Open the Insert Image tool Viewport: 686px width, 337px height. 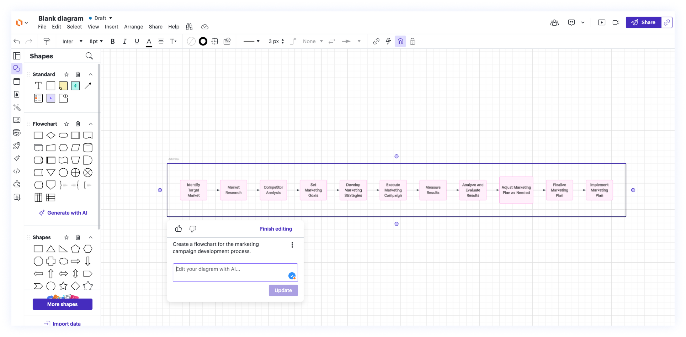[x=17, y=120]
